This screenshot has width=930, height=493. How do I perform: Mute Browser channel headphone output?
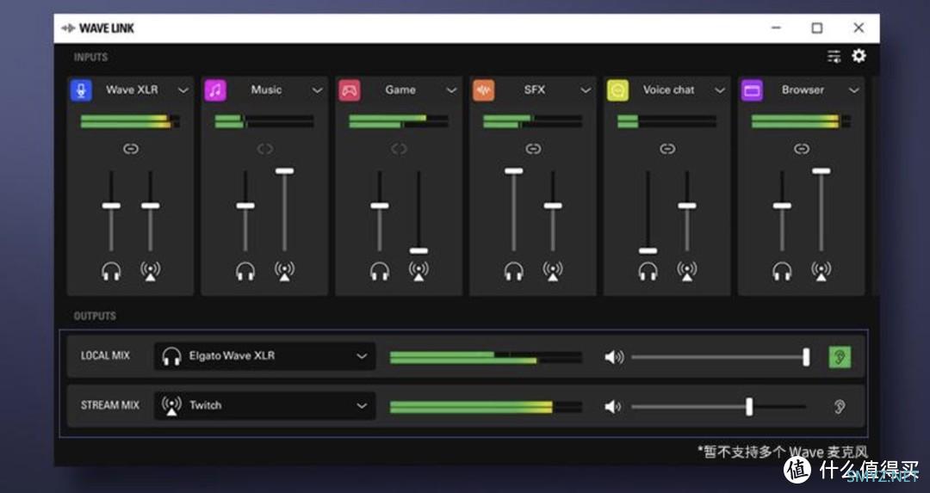[781, 271]
